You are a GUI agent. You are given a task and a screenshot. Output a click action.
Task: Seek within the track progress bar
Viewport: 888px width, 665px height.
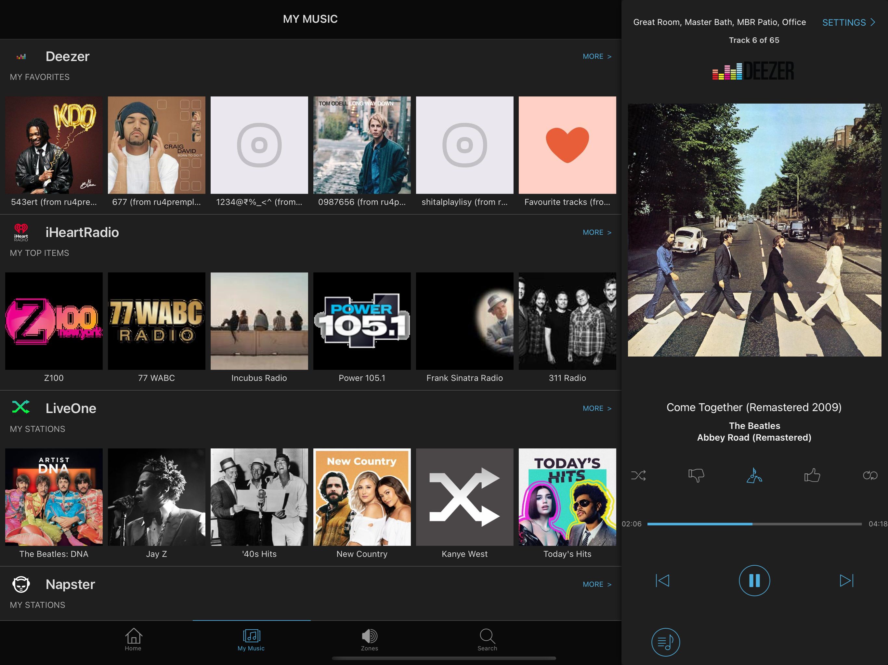[x=754, y=524]
